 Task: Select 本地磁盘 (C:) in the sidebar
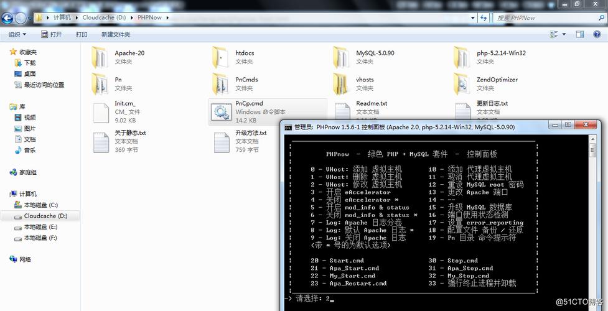pos(40,205)
